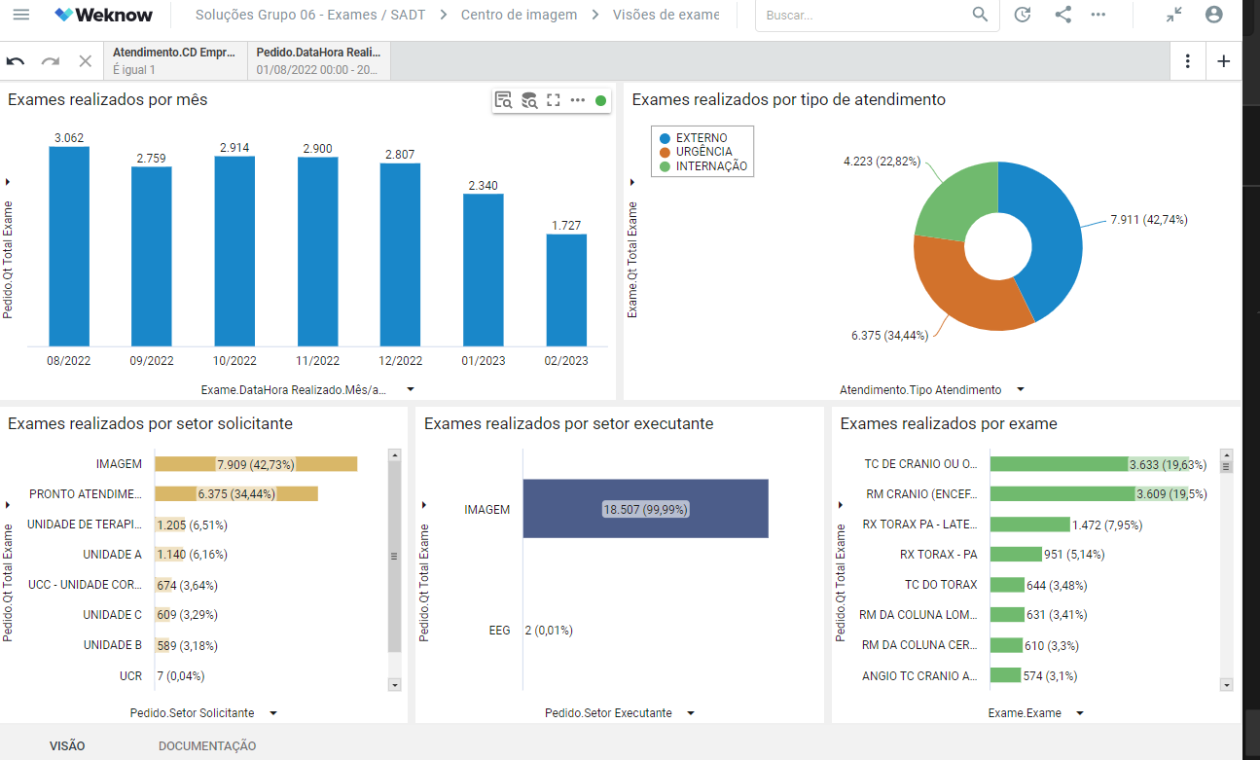Toggle the INTERNAÇÃO legend entry

tap(703, 166)
